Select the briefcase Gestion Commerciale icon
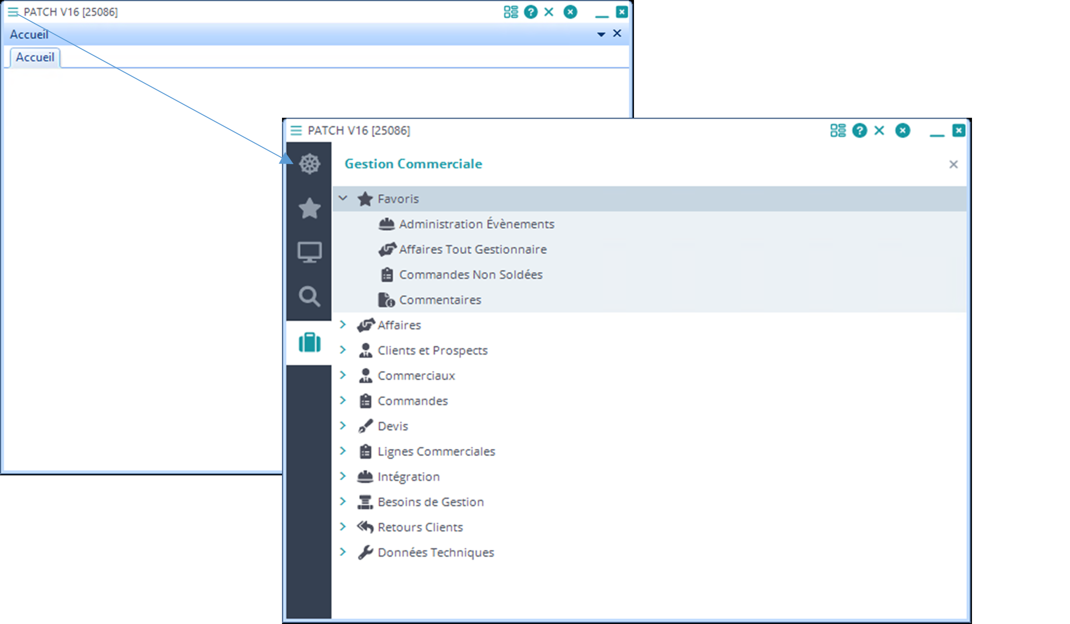Screen dimensions: 1070x624 pyautogui.click(x=309, y=343)
